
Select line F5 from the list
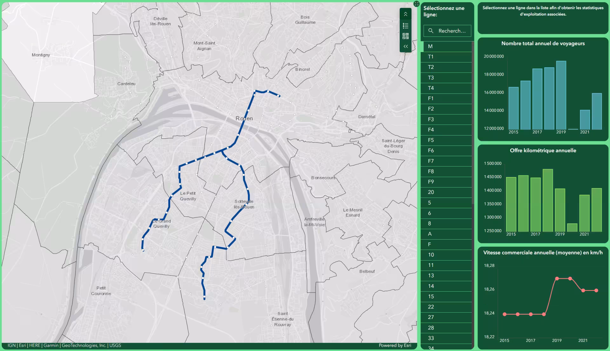coord(446,140)
